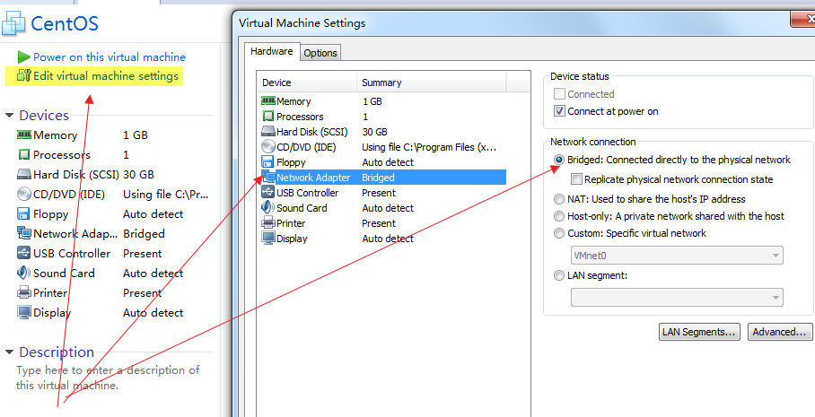
Task: Collapse the Devices section
Action: click(x=9, y=116)
